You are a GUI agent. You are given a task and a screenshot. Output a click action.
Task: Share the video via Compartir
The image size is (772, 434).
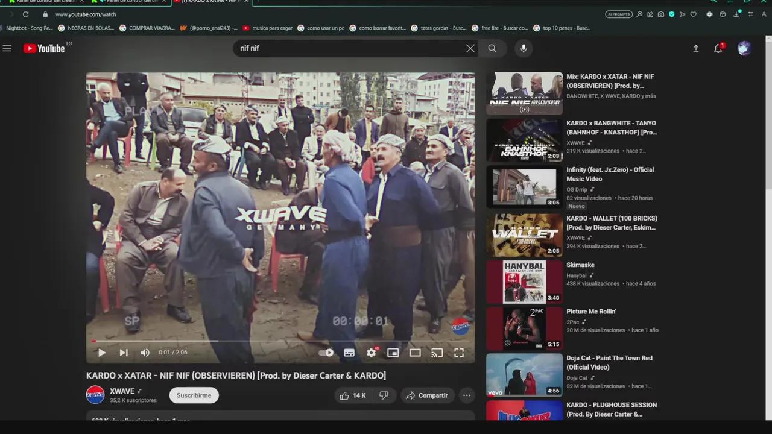[x=427, y=395]
